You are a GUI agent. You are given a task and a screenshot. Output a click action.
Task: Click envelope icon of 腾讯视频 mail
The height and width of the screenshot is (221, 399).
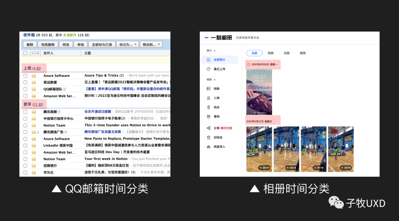(34, 112)
